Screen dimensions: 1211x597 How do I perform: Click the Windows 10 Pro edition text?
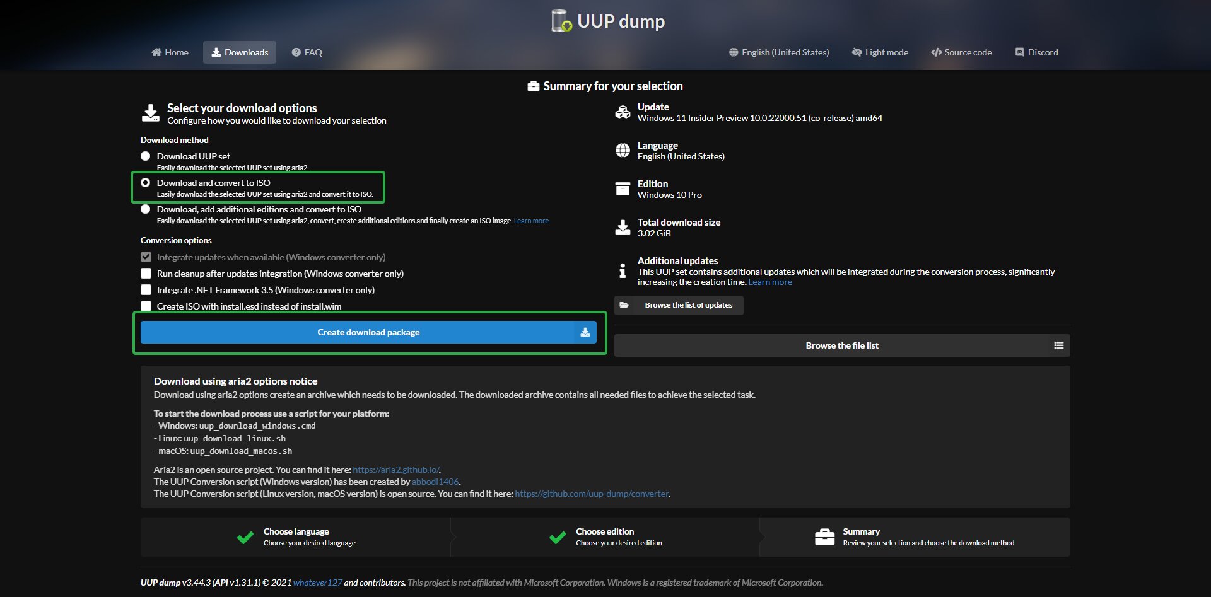point(670,195)
